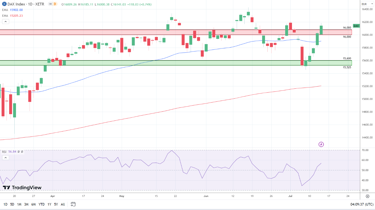Select the blue EMA 15902.00 legend

coord(13,10)
